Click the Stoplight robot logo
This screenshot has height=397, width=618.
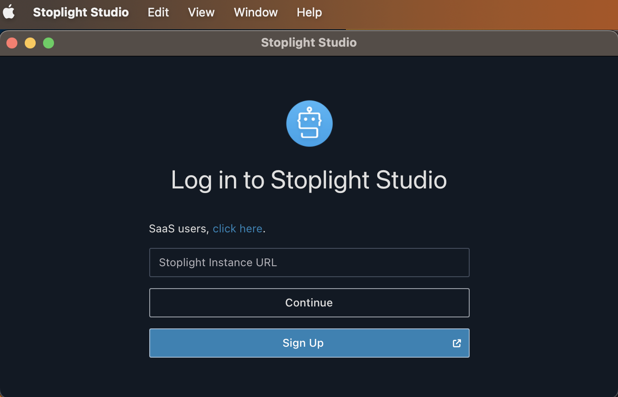coord(309,123)
